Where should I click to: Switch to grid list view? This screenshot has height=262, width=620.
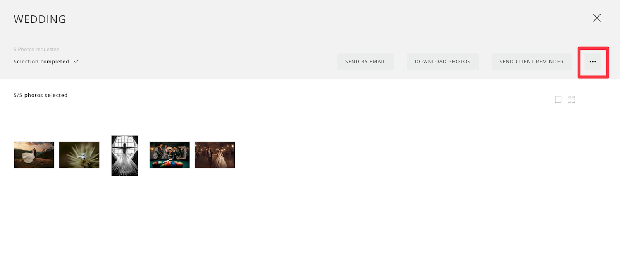click(x=571, y=99)
